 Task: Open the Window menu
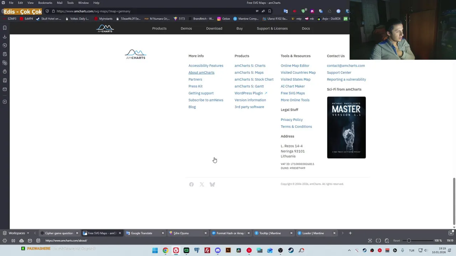pos(83,3)
